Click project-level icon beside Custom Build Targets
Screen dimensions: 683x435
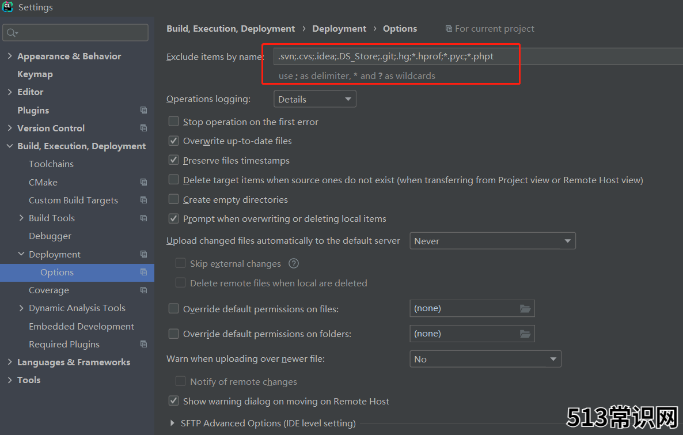[x=144, y=200]
